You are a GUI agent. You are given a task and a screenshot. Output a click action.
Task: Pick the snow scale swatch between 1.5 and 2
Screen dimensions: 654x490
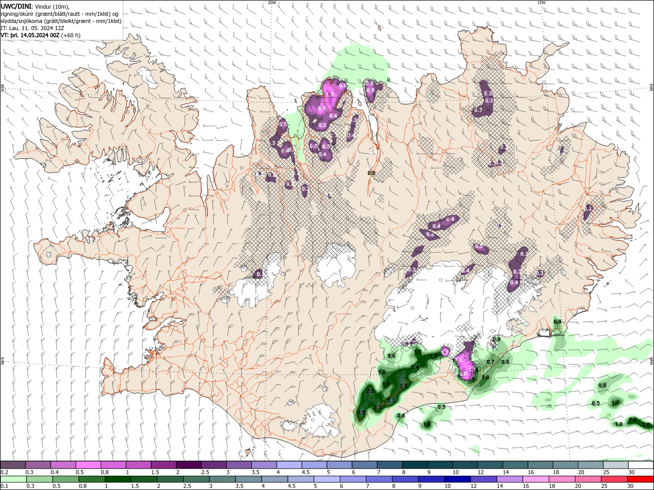click(163, 465)
